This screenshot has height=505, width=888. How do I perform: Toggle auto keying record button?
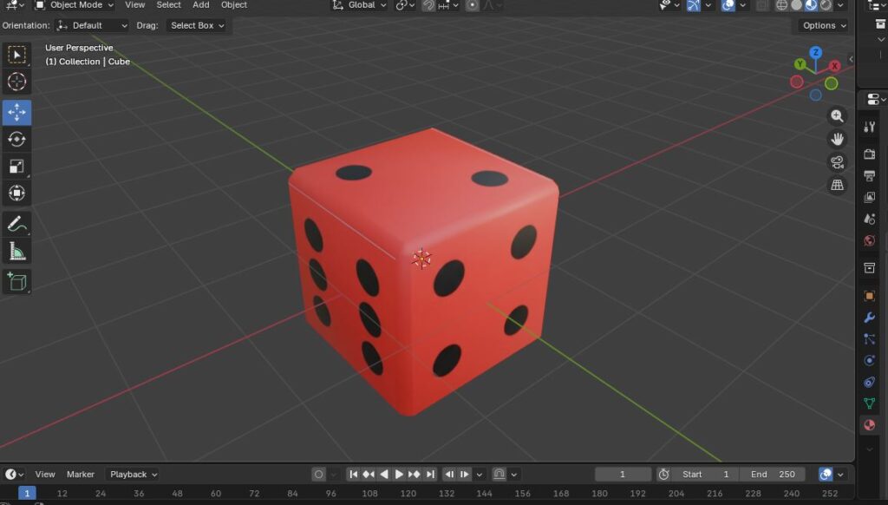318,475
